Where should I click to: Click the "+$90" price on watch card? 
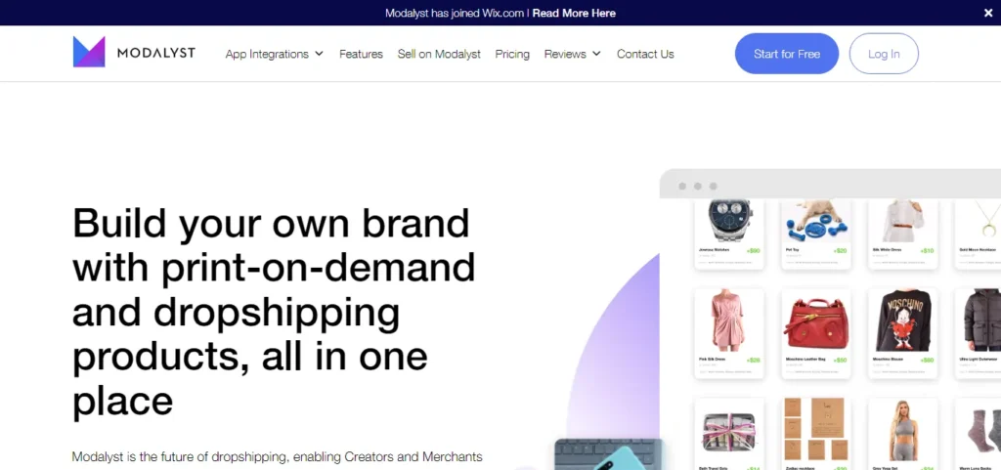tap(753, 250)
